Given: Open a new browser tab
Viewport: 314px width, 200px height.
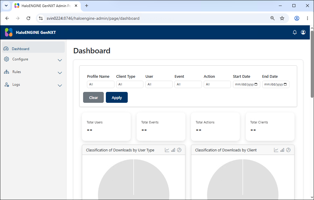Looking at the screenshot, I should pos(87,6).
